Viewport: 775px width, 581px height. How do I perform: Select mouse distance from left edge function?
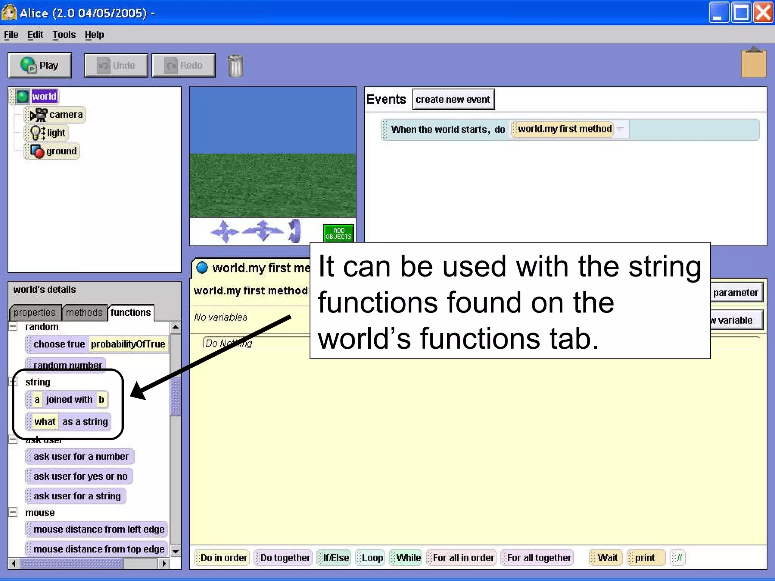[x=97, y=529]
